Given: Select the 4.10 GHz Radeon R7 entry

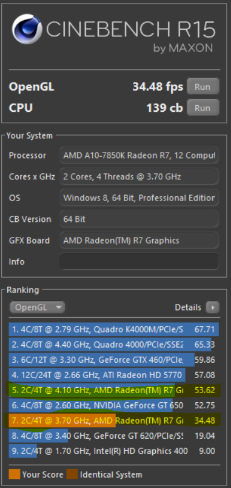Looking at the screenshot, I should pyautogui.click(x=113, y=390).
